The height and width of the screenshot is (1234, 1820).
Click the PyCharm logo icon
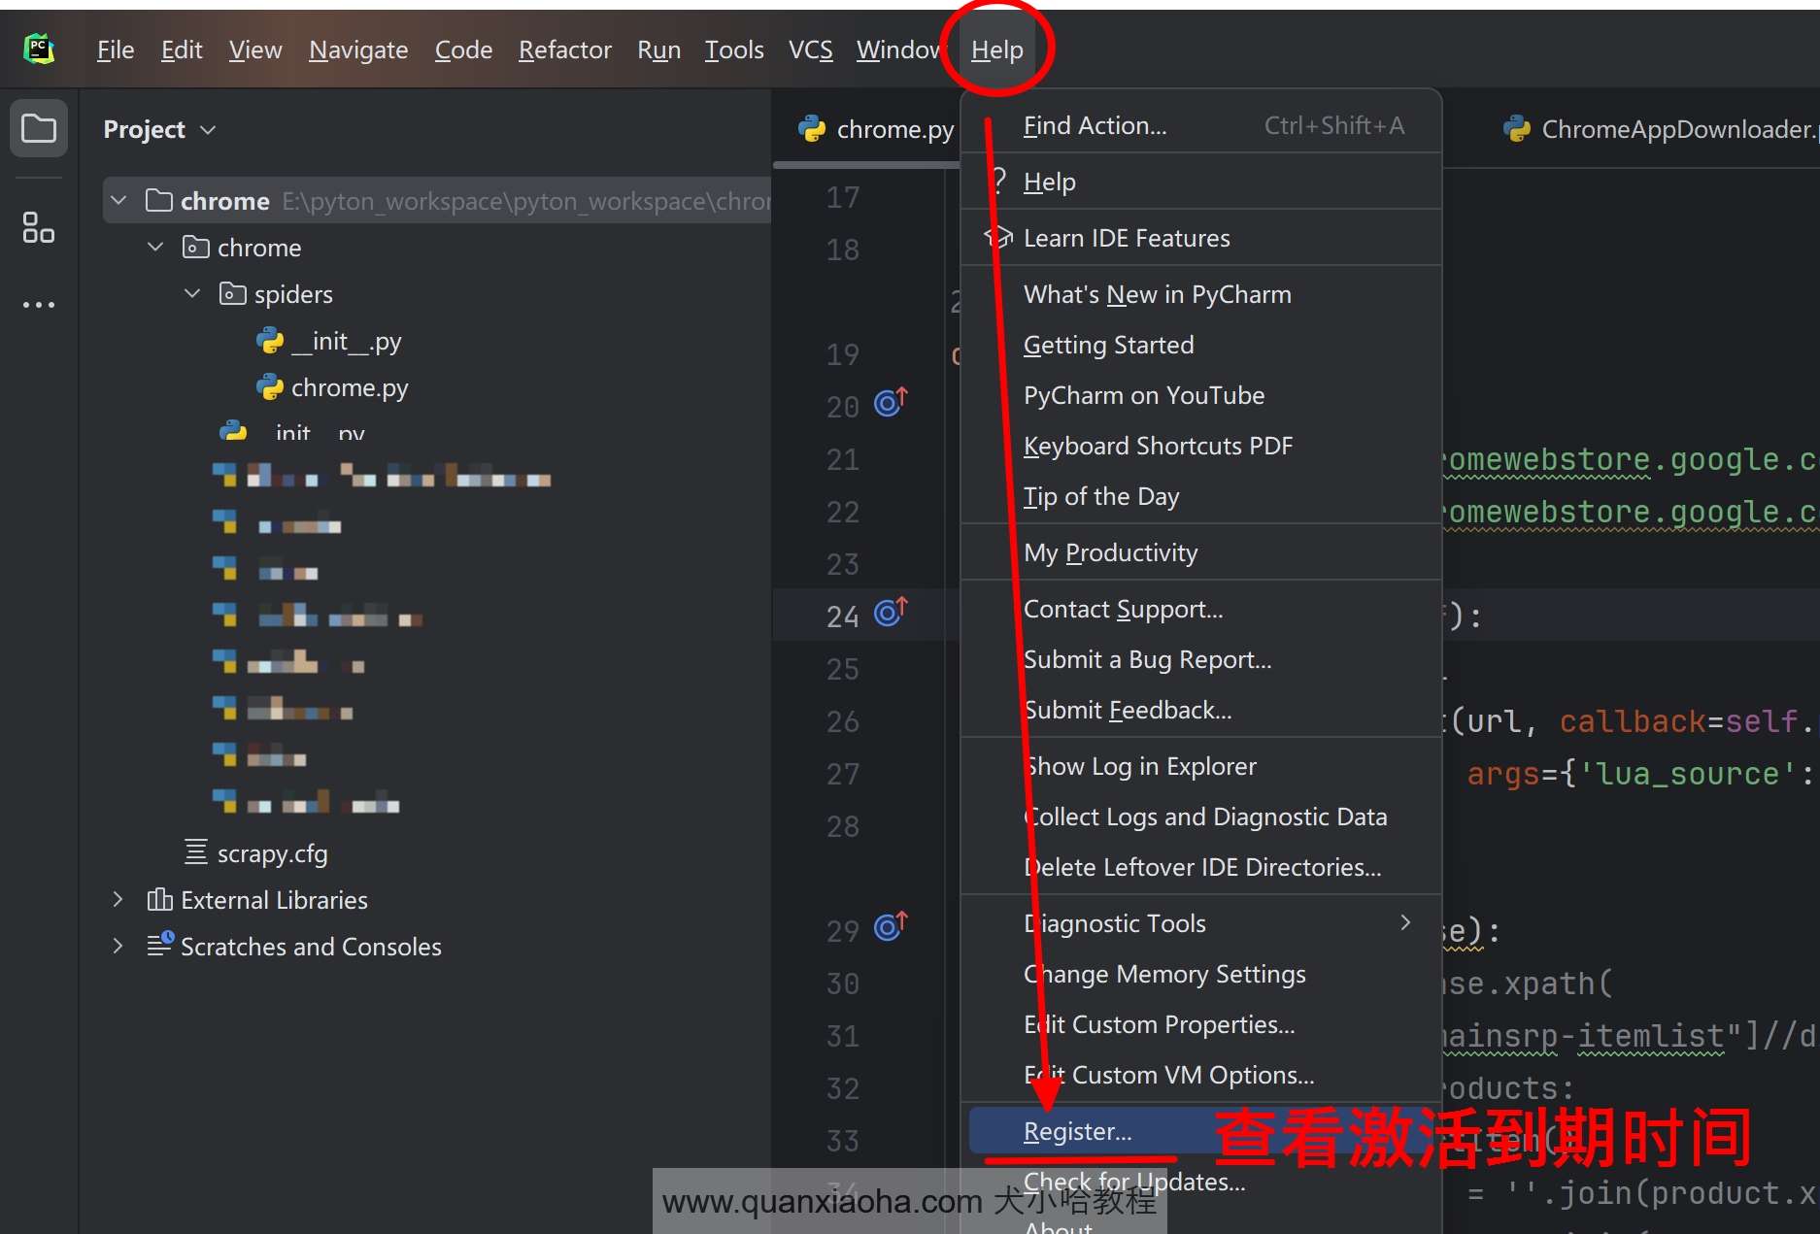(x=39, y=49)
